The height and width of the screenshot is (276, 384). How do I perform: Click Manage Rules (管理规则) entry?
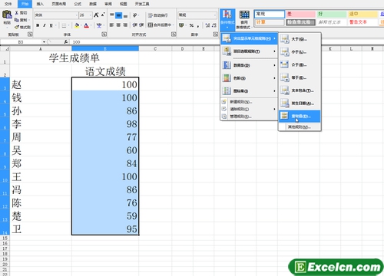240,117
